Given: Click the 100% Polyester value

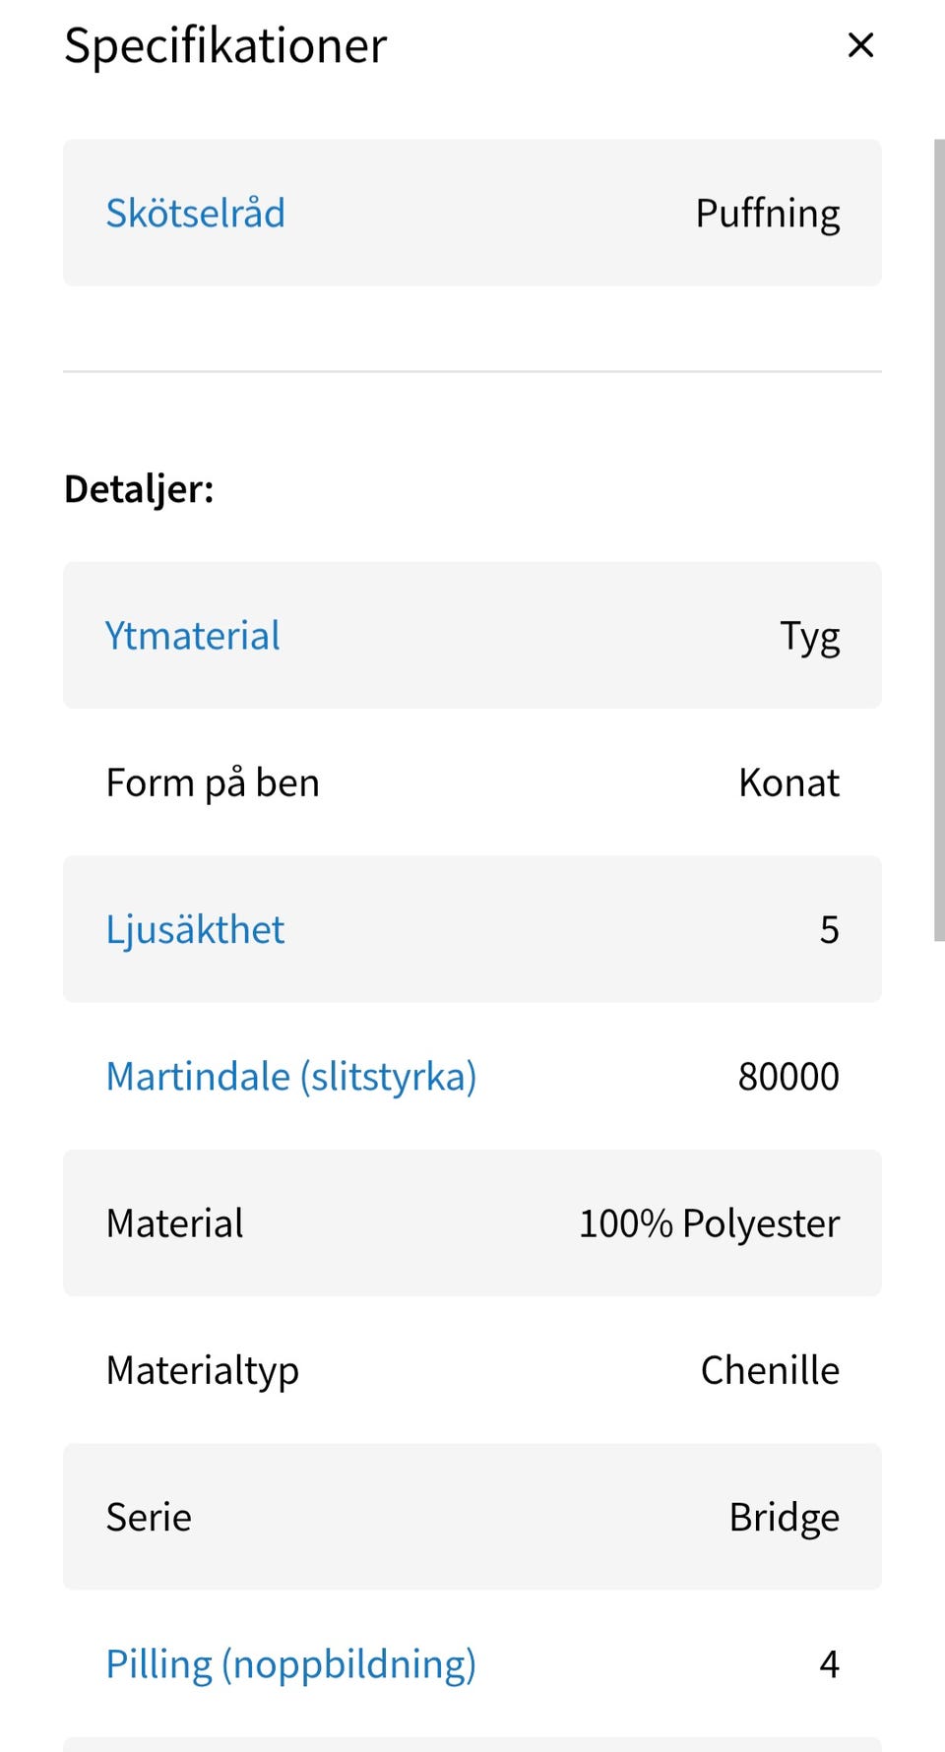Looking at the screenshot, I should [x=709, y=1223].
